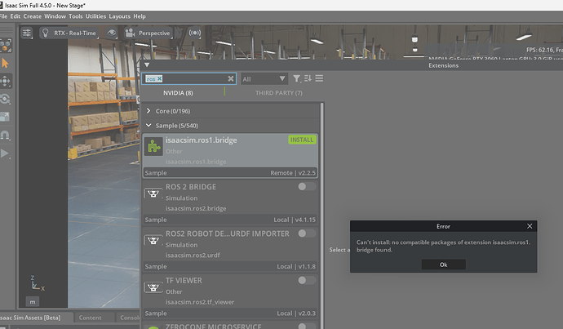This screenshot has width=563, height=329.
Task: Start simulation with the Play button
Action: 5,153
